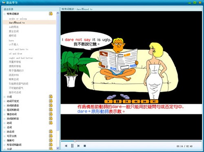Skip to next lesson in the bottom player bar
This screenshot has width=204, height=152.
click(x=78, y=146)
